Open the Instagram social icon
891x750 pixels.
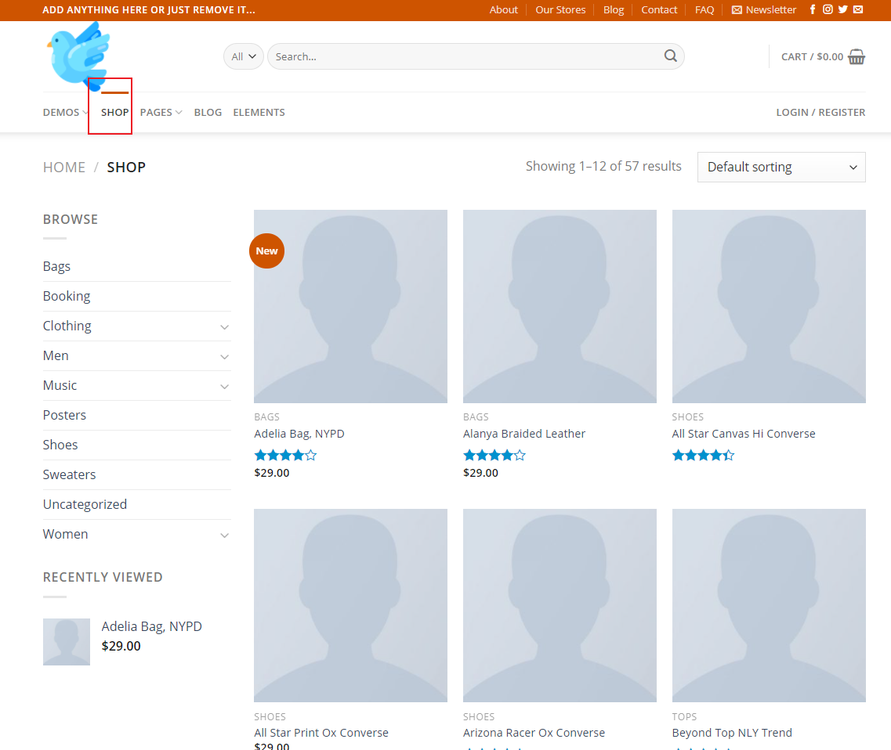click(828, 9)
